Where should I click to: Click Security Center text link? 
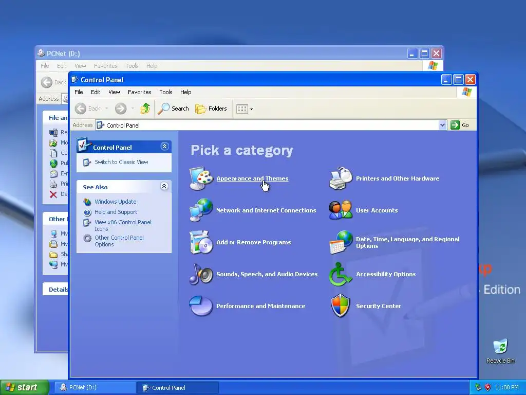coord(379,306)
